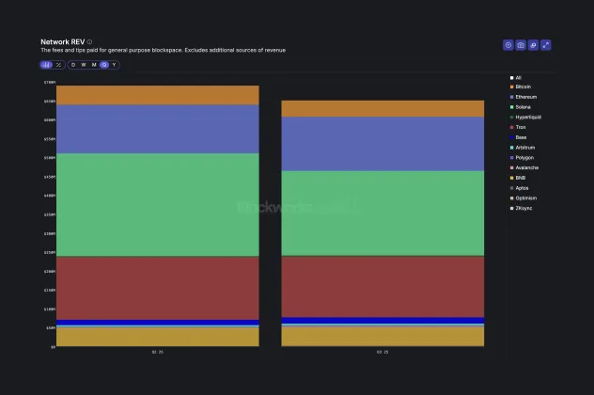594x395 pixels.
Task: Switch to the percentage view icon
Action: (58, 65)
